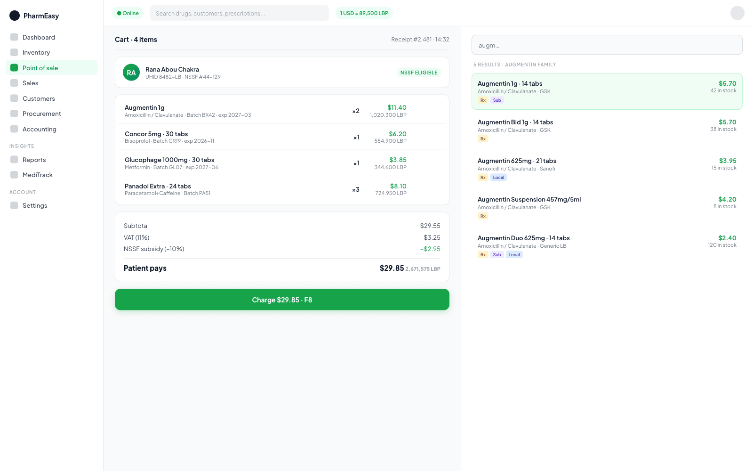Viewport: 753px width, 471px height.
Task: Select Augmentin Suspension 457mg/5ml result
Action: [x=607, y=207]
